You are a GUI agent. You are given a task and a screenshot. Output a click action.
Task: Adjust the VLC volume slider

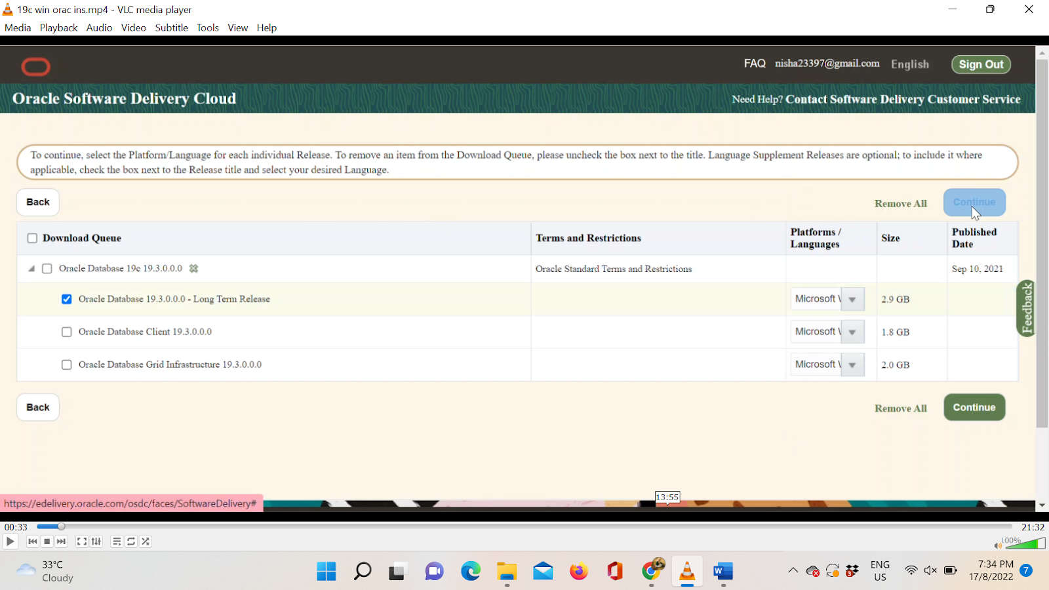[x=1024, y=543]
